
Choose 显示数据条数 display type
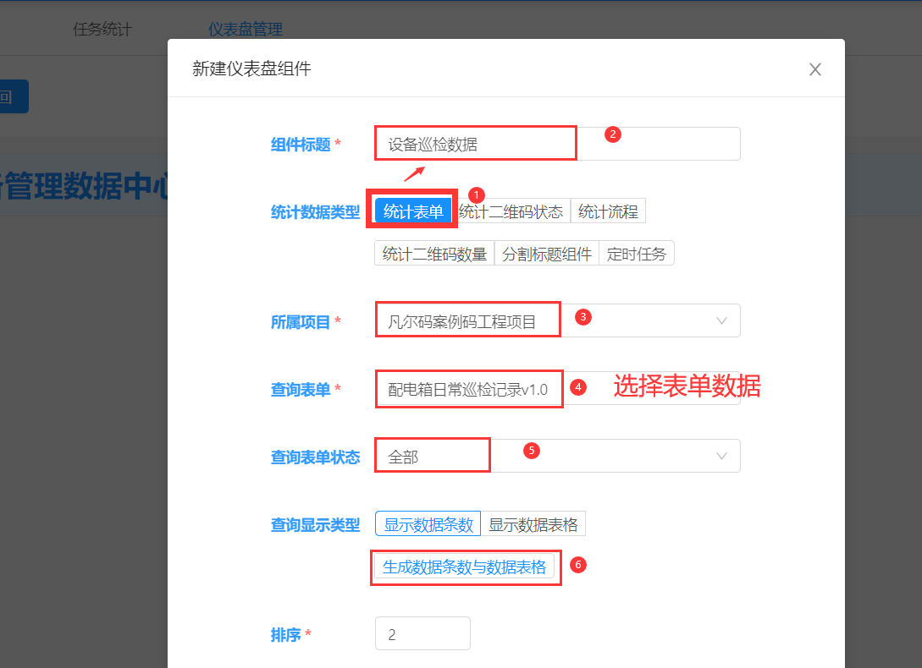coord(428,524)
